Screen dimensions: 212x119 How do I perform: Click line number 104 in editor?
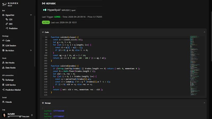[x=46, y=66]
